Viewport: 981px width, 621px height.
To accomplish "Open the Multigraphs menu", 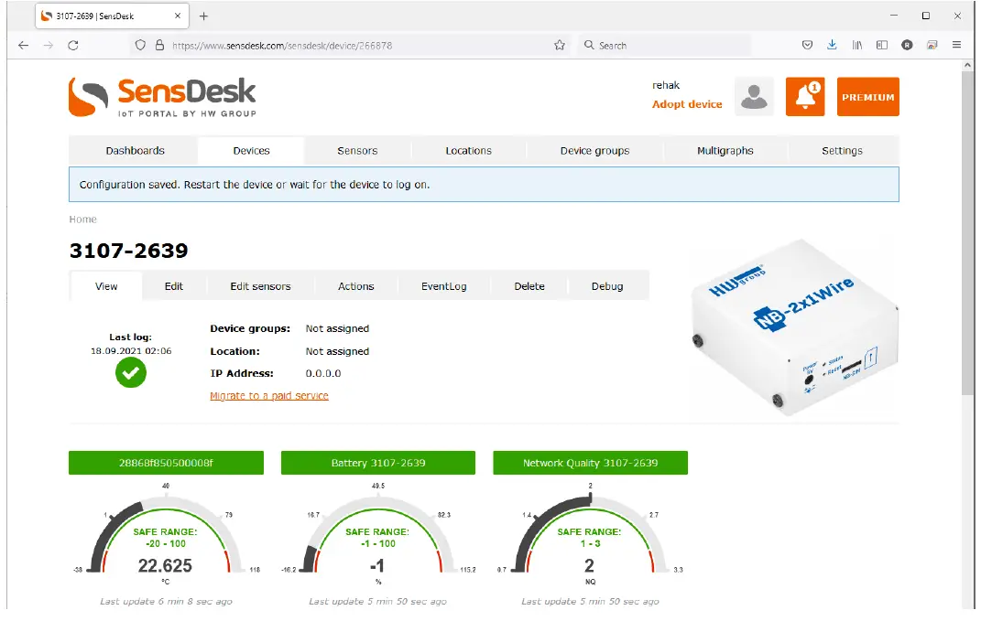I will 725,151.
